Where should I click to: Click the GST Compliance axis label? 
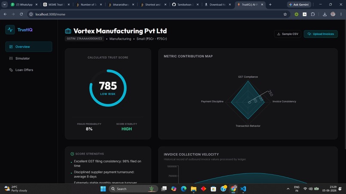(x=248, y=77)
